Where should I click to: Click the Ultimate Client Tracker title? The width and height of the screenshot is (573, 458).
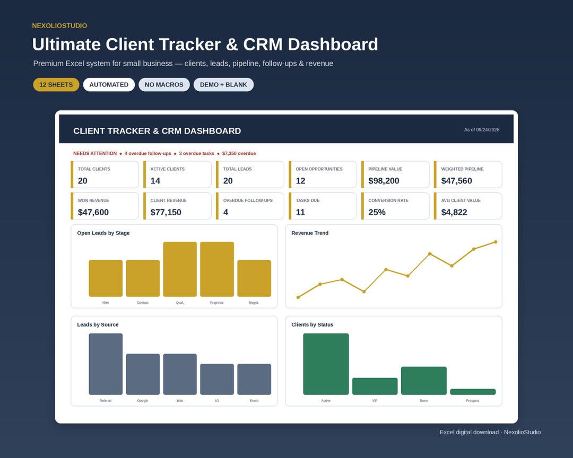click(x=205, y=44)
